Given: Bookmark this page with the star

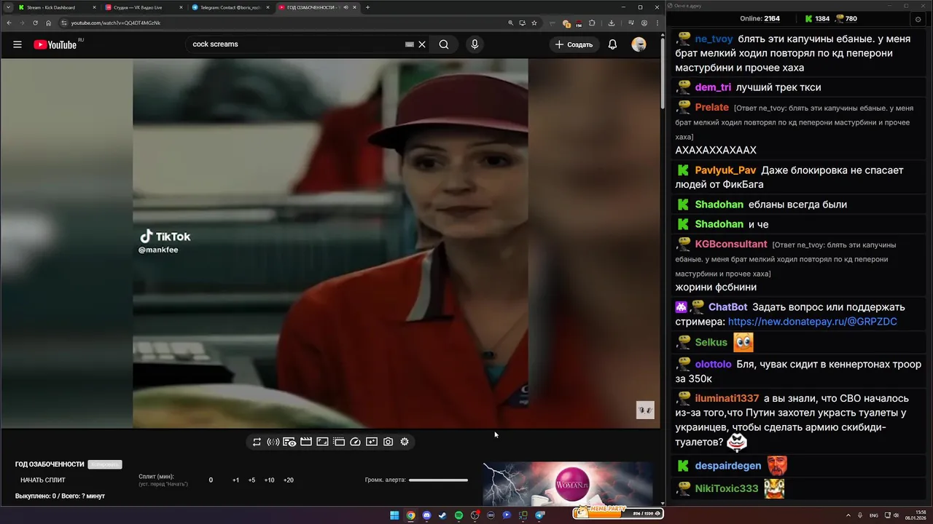Looking at the screenshot, I should [x=534, y=23].
